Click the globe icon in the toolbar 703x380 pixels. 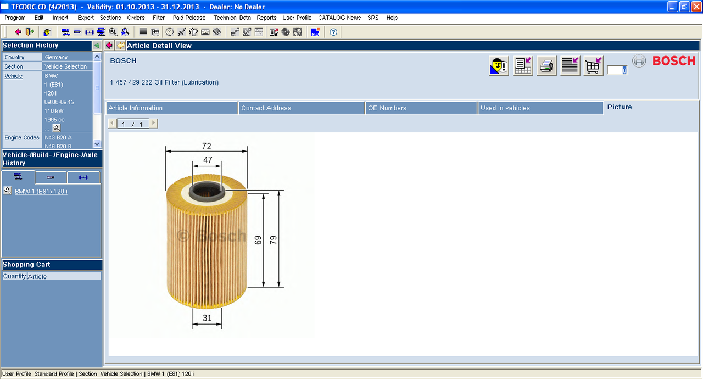click(286, 32)
